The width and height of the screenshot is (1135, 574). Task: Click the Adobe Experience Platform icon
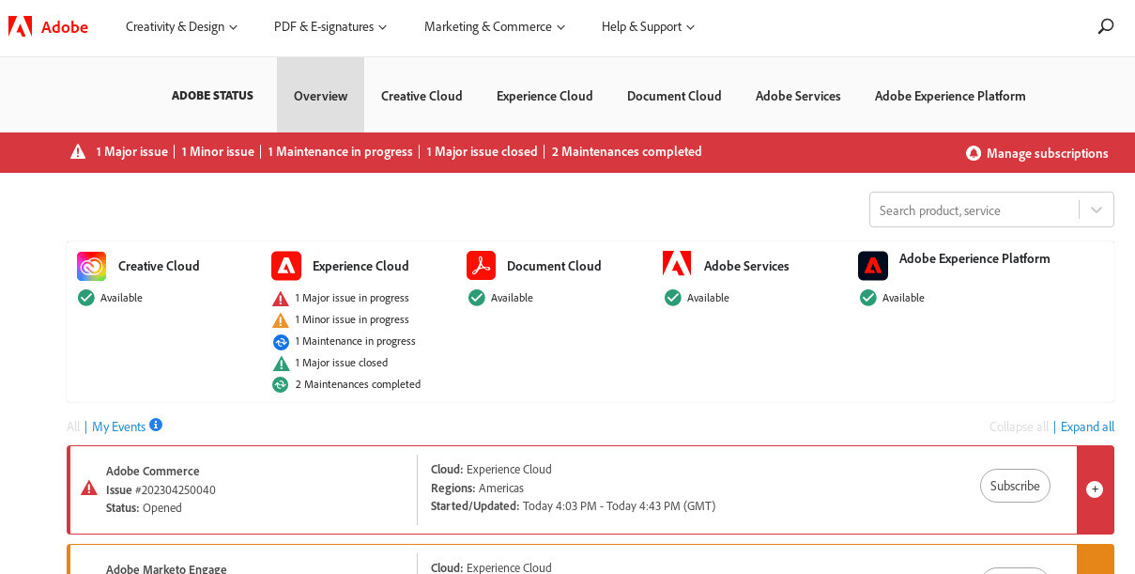click(873, 266)
